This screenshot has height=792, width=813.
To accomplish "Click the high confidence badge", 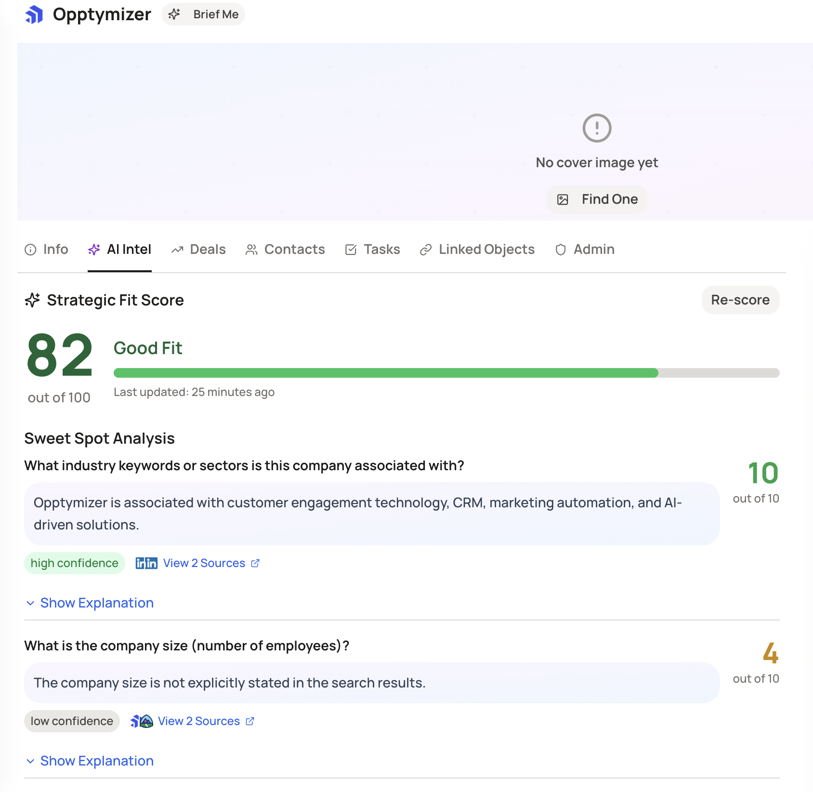I will (x=75, y=563).
